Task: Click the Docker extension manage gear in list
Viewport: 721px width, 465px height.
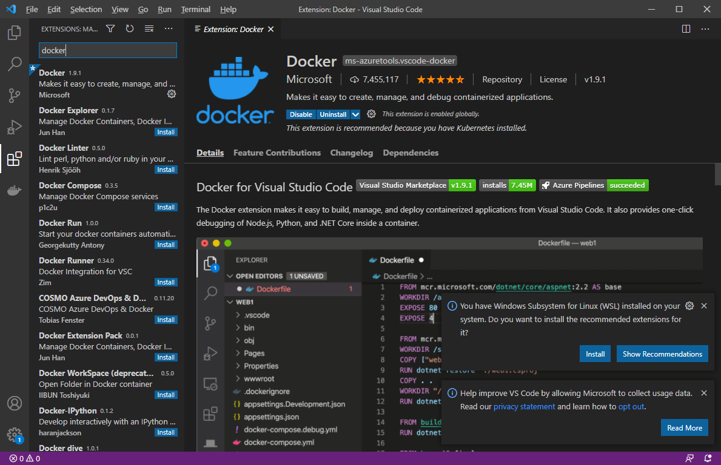Action: pos(172,94)
